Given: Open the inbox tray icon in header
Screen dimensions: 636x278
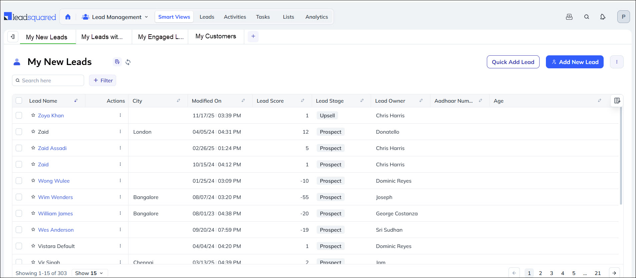Looking at the screenshot, I should [569, 17].
